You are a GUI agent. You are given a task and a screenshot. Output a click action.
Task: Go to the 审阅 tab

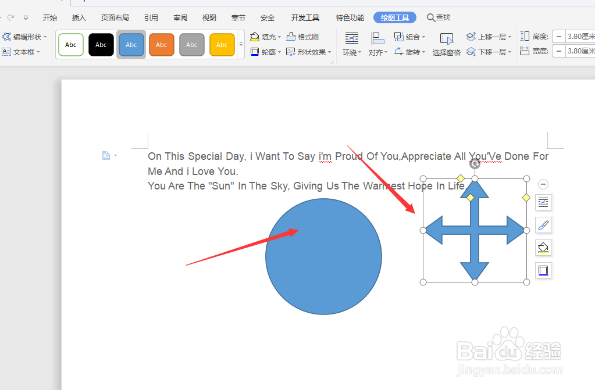pyautogui.click(x=180, y=17)
